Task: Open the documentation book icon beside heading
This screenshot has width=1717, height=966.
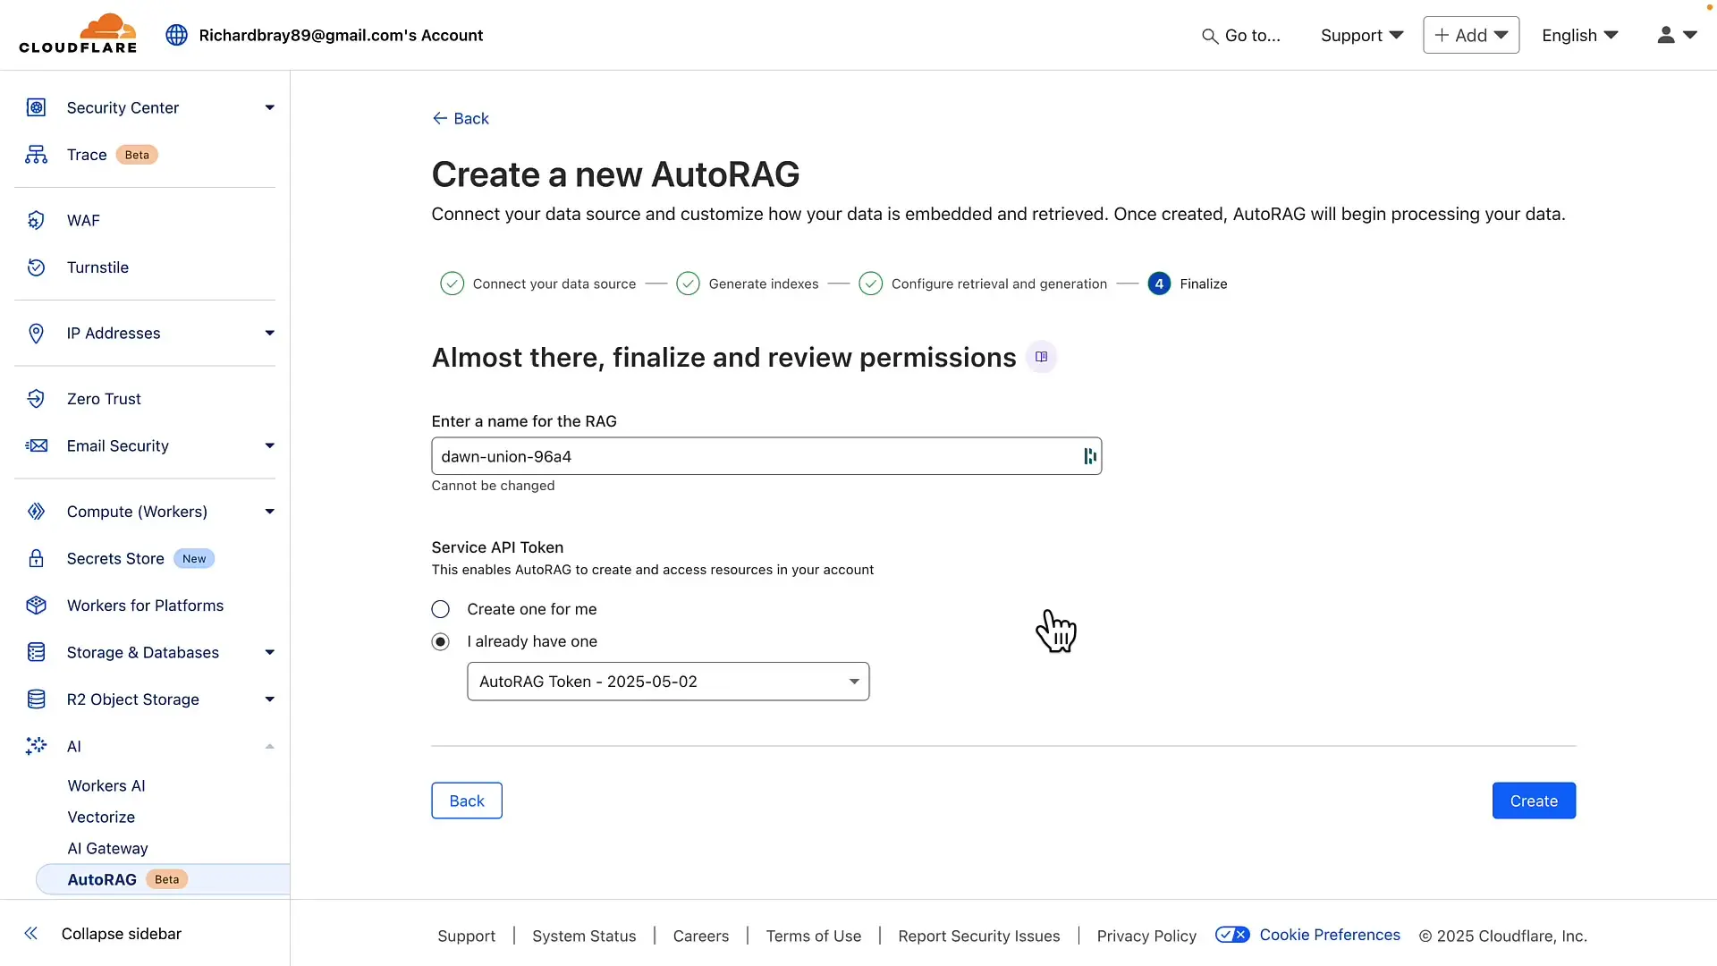Action: (x=1041, y=357)
